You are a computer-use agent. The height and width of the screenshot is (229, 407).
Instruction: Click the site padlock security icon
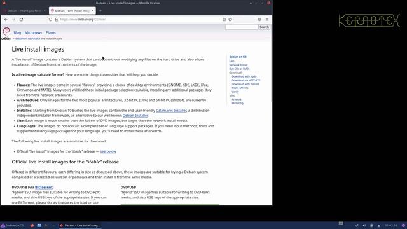pyautogui.click(x=56, y=20)
